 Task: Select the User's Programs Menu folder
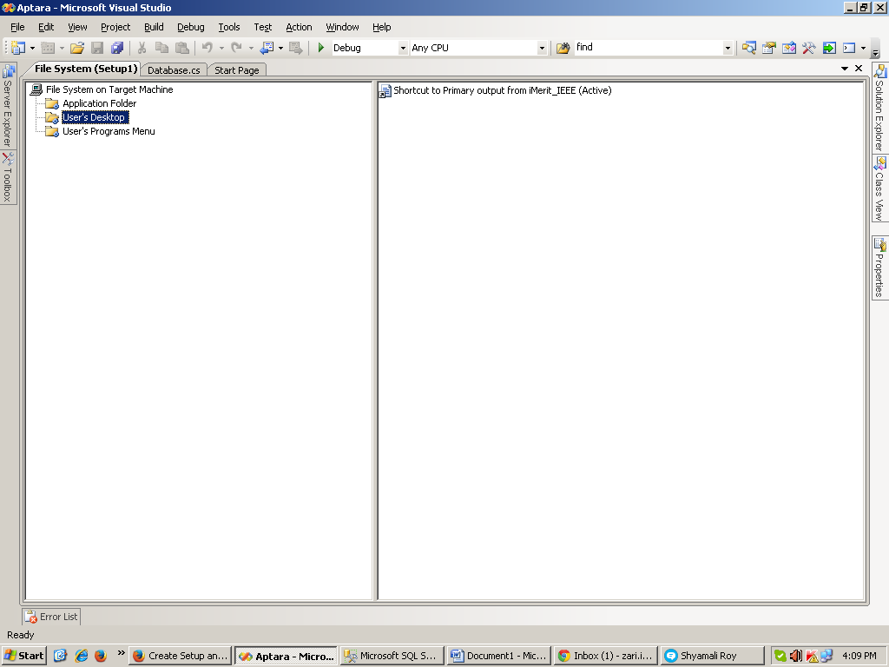tap(109, 131)
